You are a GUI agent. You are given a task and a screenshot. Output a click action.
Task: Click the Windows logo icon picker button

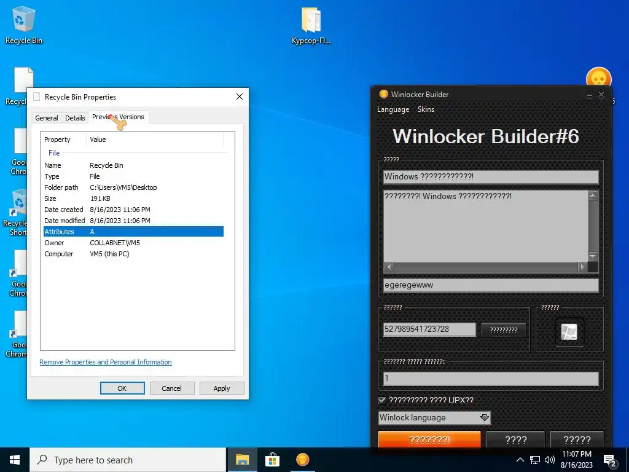pos(569,332)
